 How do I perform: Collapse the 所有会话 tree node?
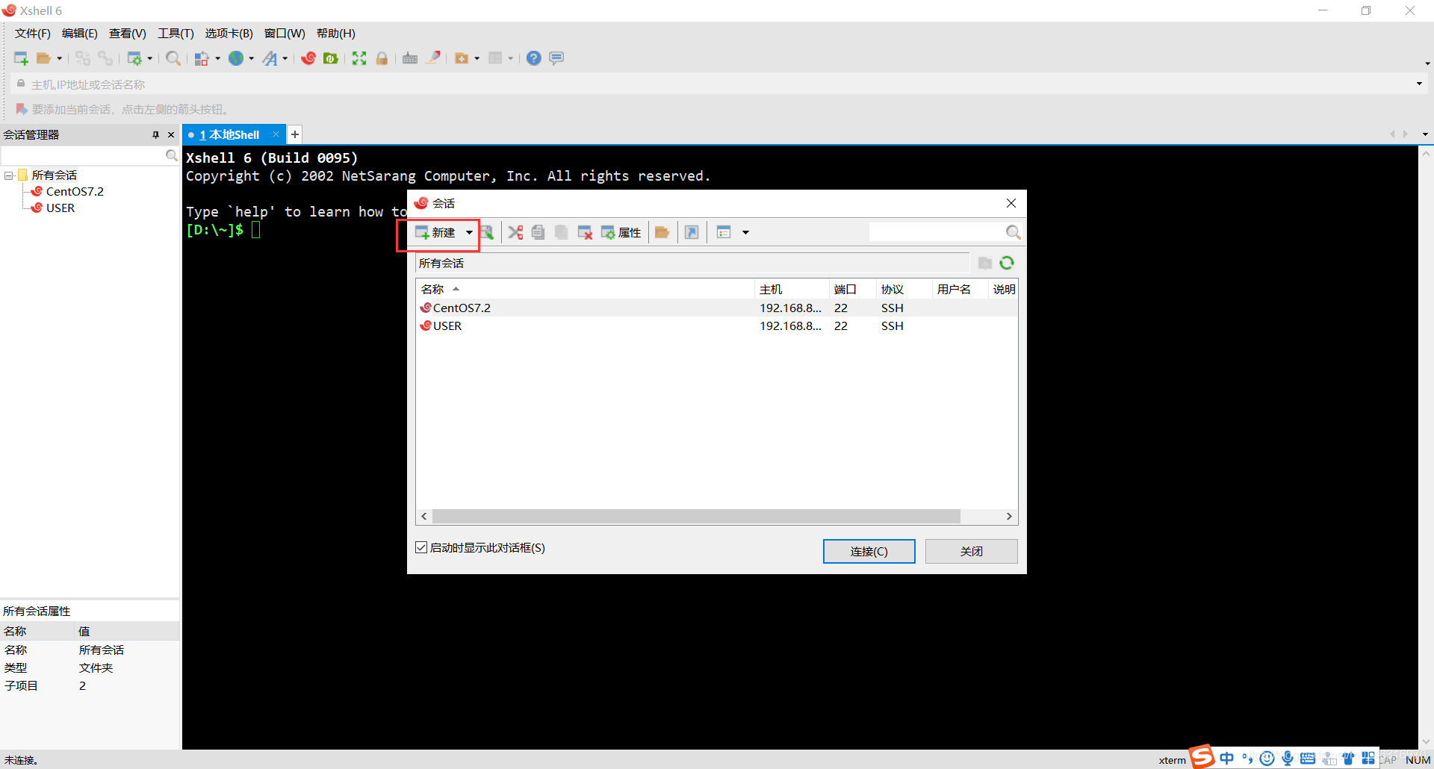[x=8, y=174]
